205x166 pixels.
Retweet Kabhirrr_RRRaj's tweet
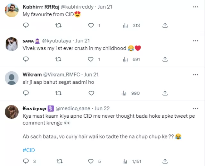pyautogui.click(x=58, y=25)
